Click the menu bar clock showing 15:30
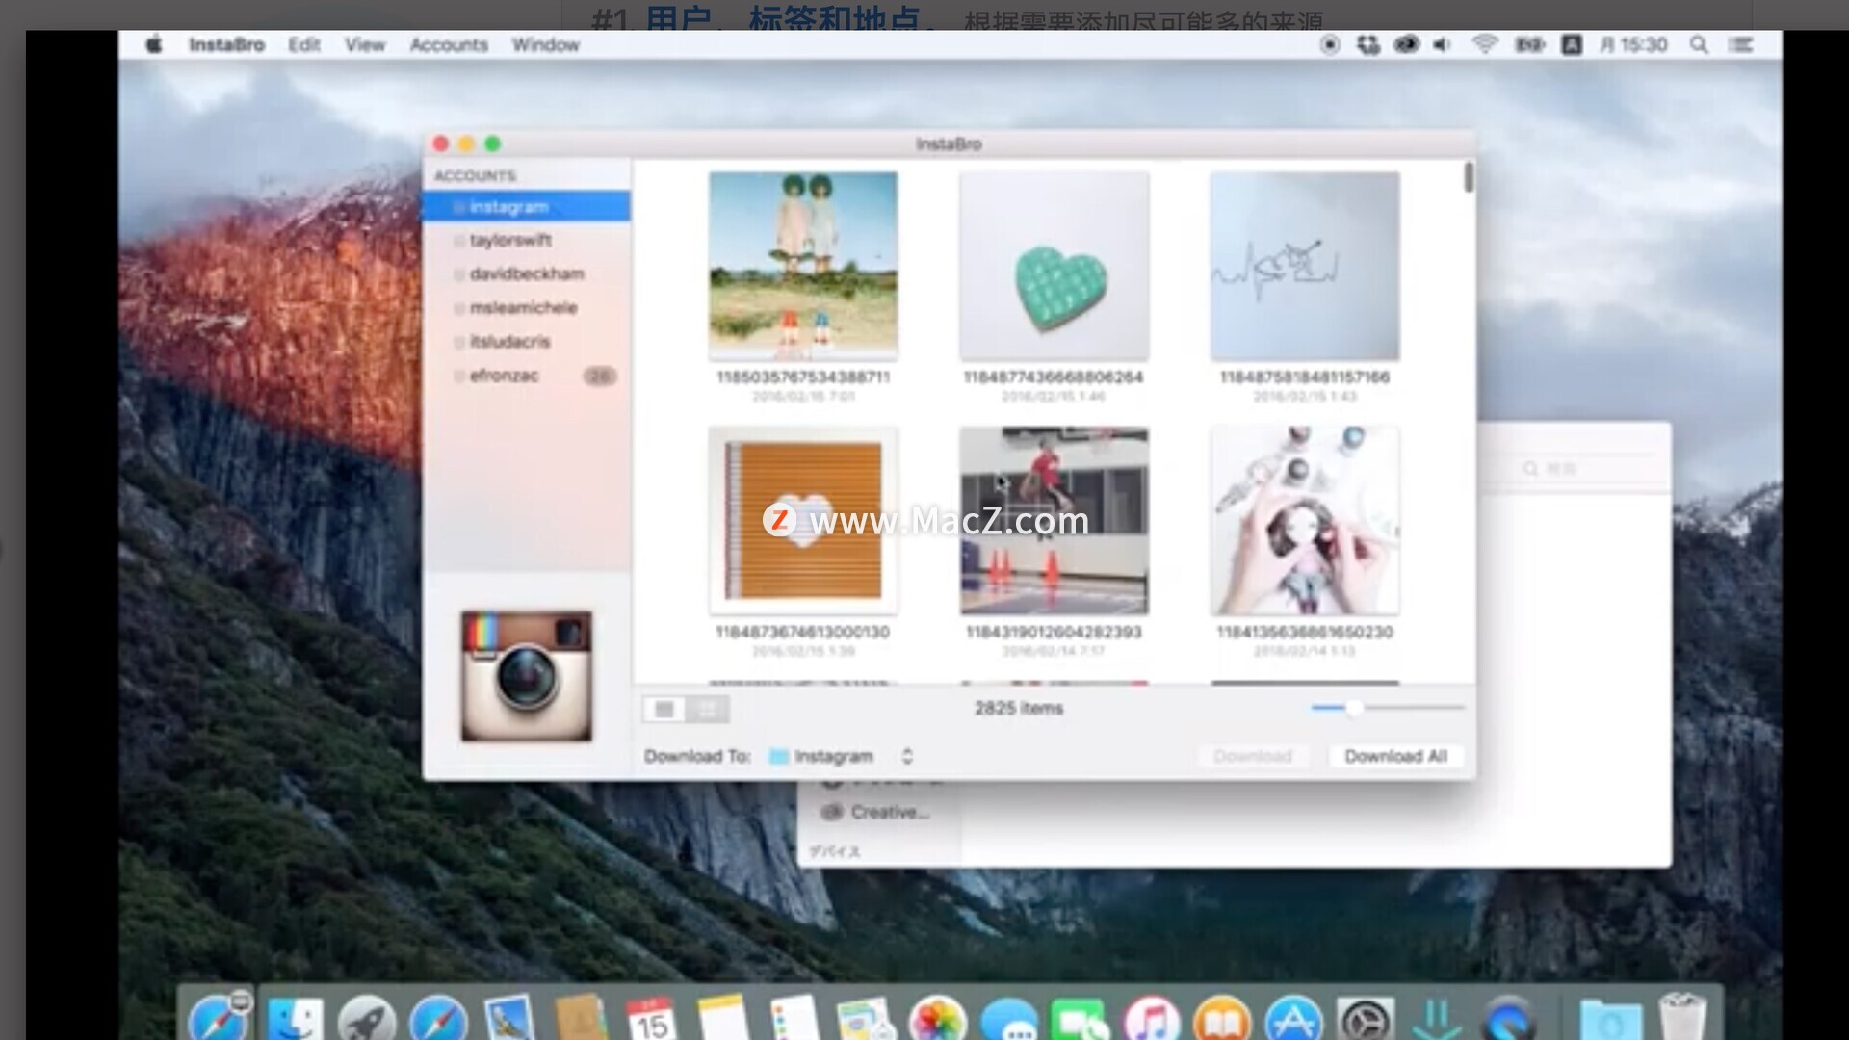The width and height of the screenshot is (1849, 1040). 1633,44
